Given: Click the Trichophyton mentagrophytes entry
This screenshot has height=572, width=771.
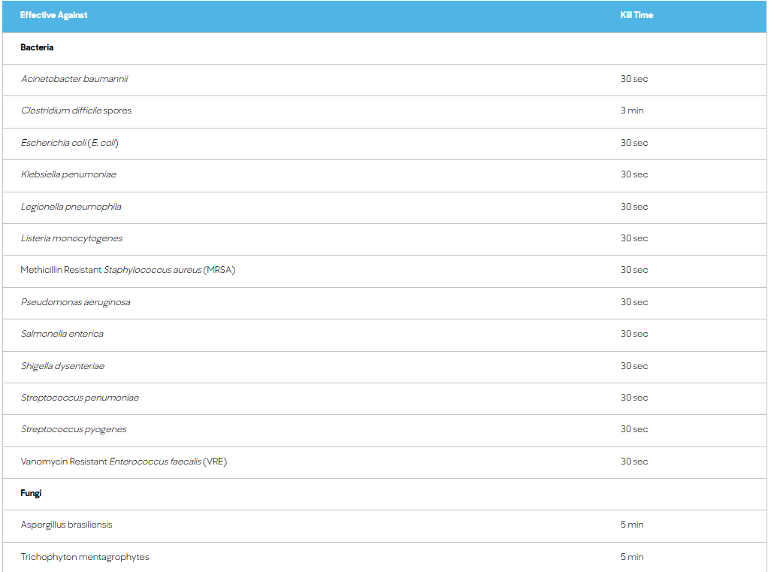Looking at the screenshot, I should tap(85, 557).
